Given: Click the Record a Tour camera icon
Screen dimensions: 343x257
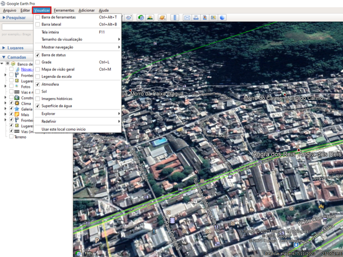Looking at the screenshot, I should point(128,18).
